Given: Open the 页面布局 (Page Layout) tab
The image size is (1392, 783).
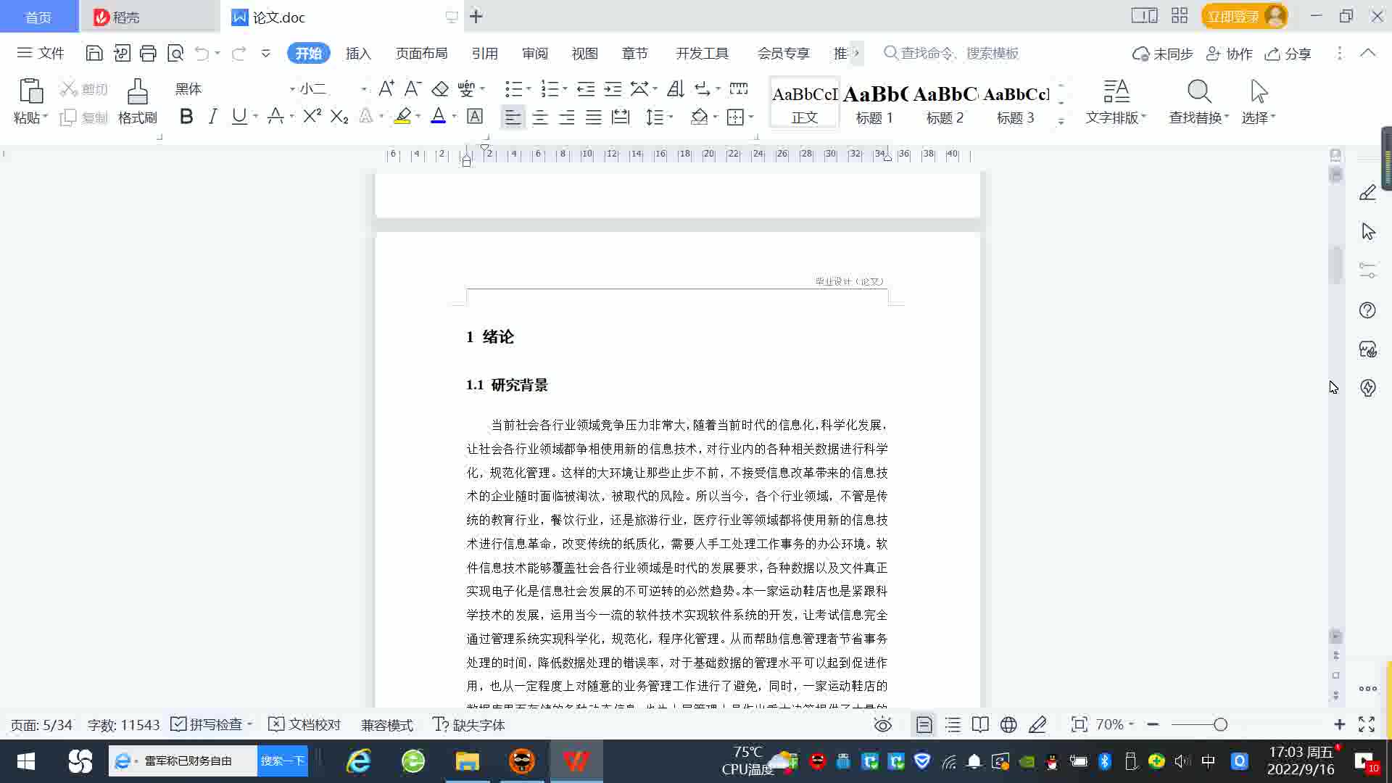Looking at the screenshot, I should (421, 53).
